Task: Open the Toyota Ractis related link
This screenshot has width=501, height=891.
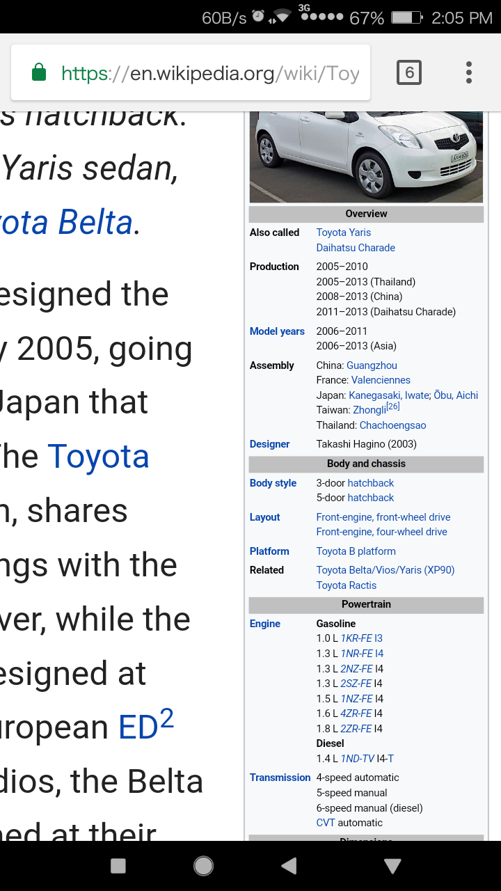Action: click(x=347, y=585)
